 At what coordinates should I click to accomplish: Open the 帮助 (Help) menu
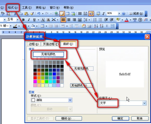[68, 8]
